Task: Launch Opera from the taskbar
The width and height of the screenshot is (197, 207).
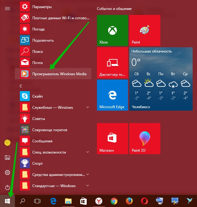Action: pos(144,201)
